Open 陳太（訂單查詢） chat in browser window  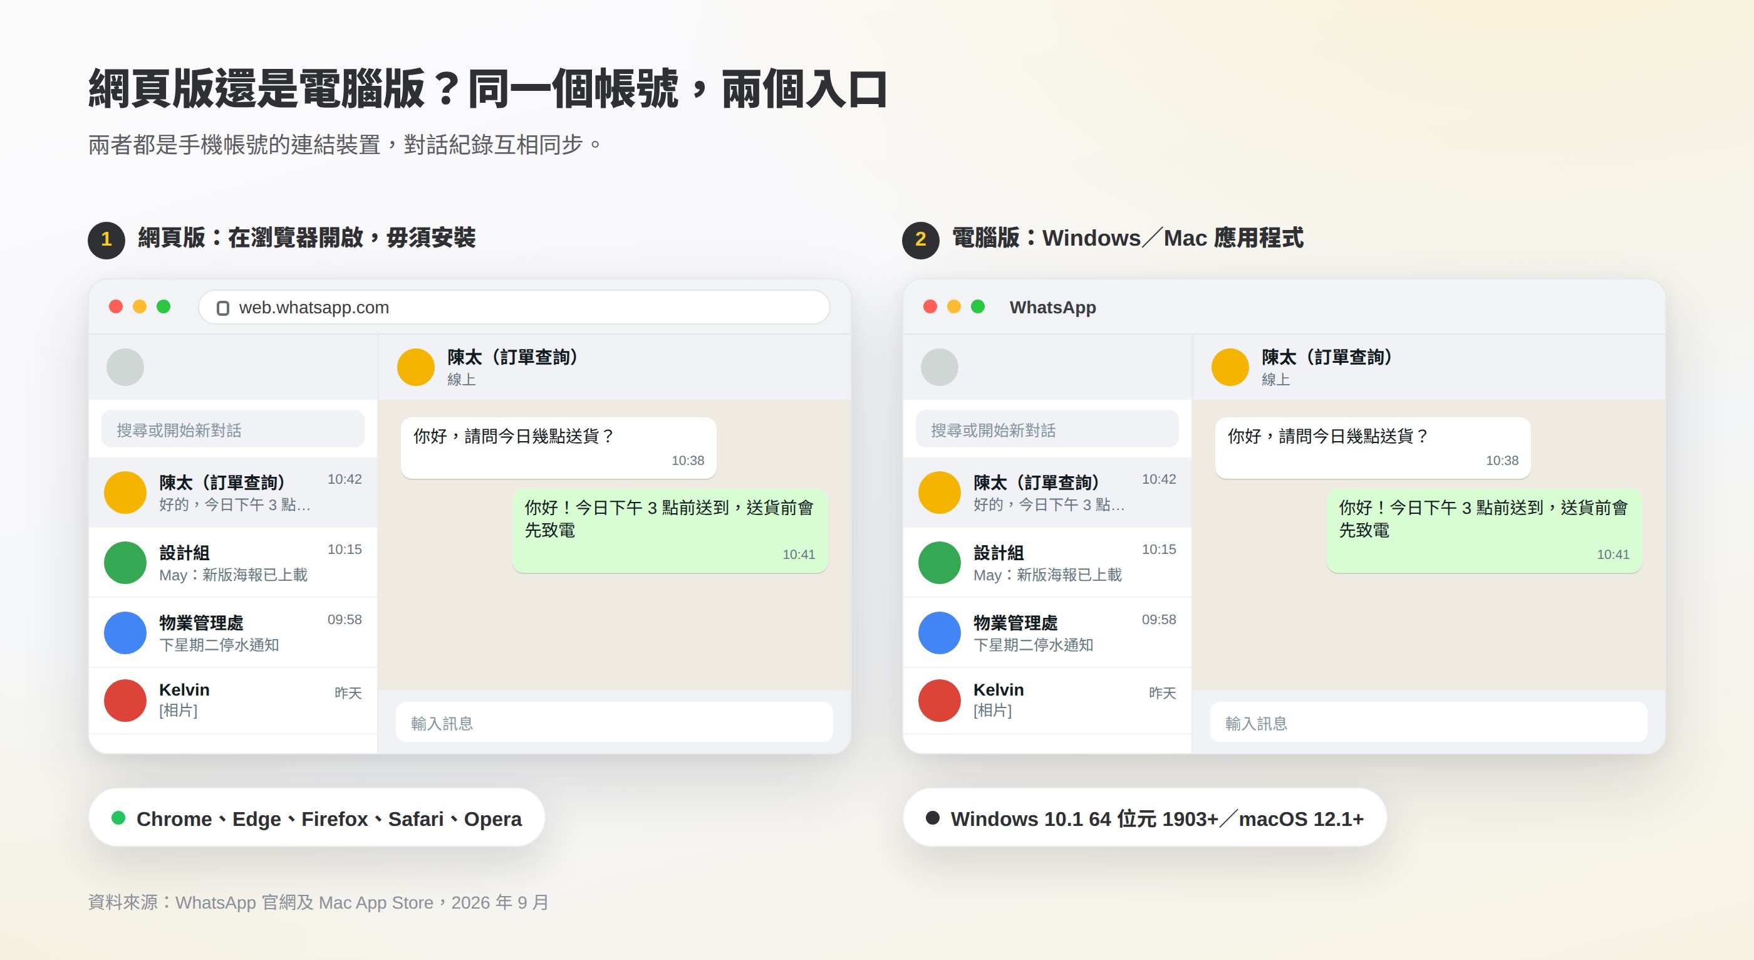point(233,493)
